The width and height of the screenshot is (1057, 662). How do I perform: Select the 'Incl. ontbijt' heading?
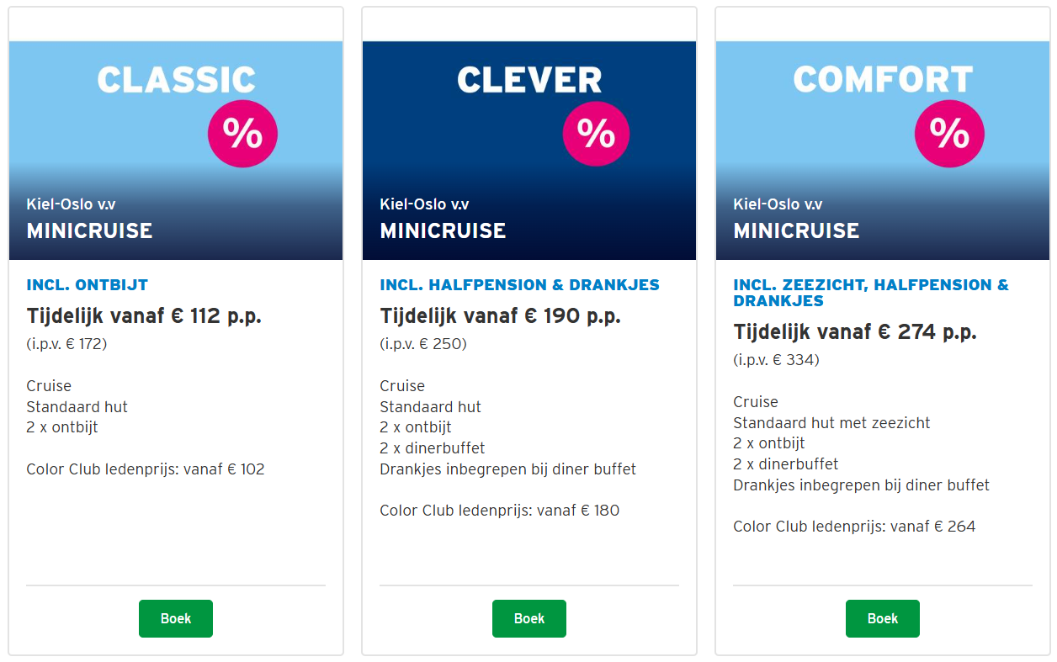click(x=88, y=285)
